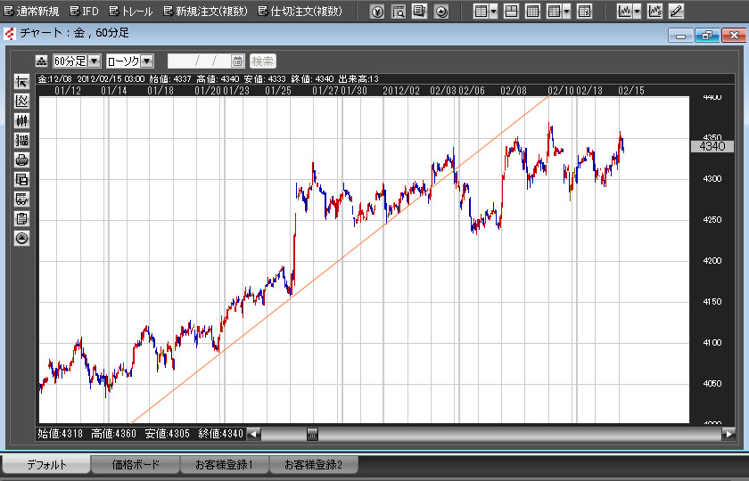Expand the chart icon dropdown arrow in toolbar
This screenshot has height=481, width=749.
click(x=637, y=12)
